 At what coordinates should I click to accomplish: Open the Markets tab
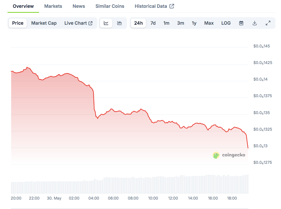click(53, 6)
